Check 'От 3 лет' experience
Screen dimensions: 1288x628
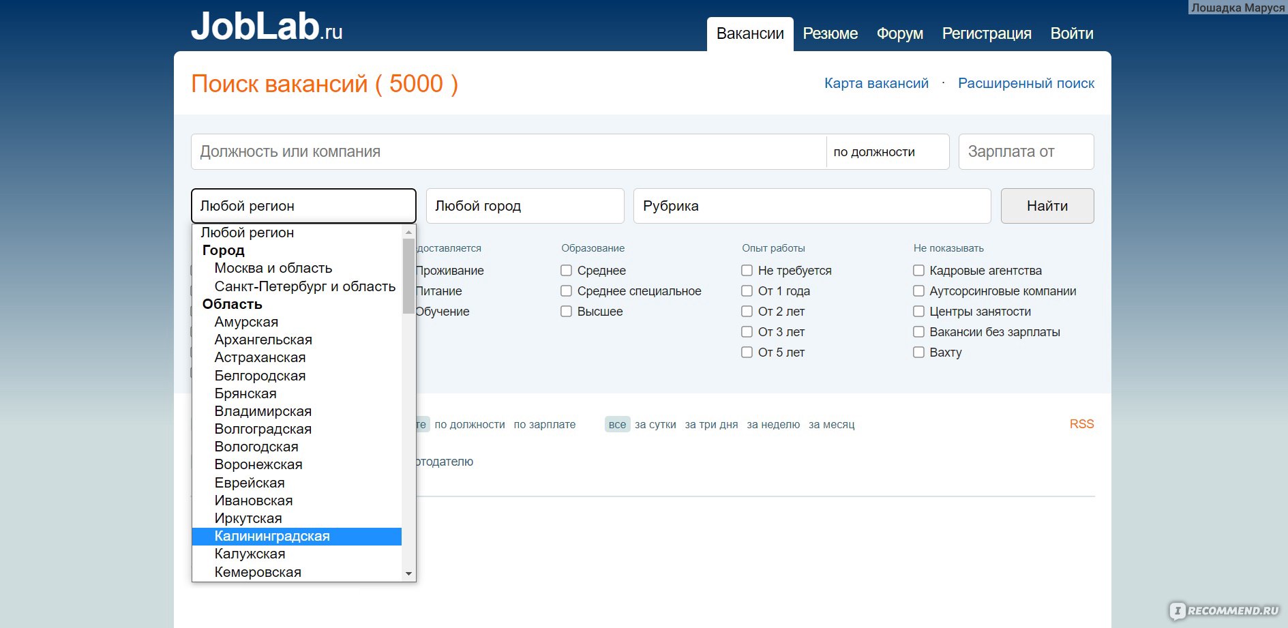(747, 332)
